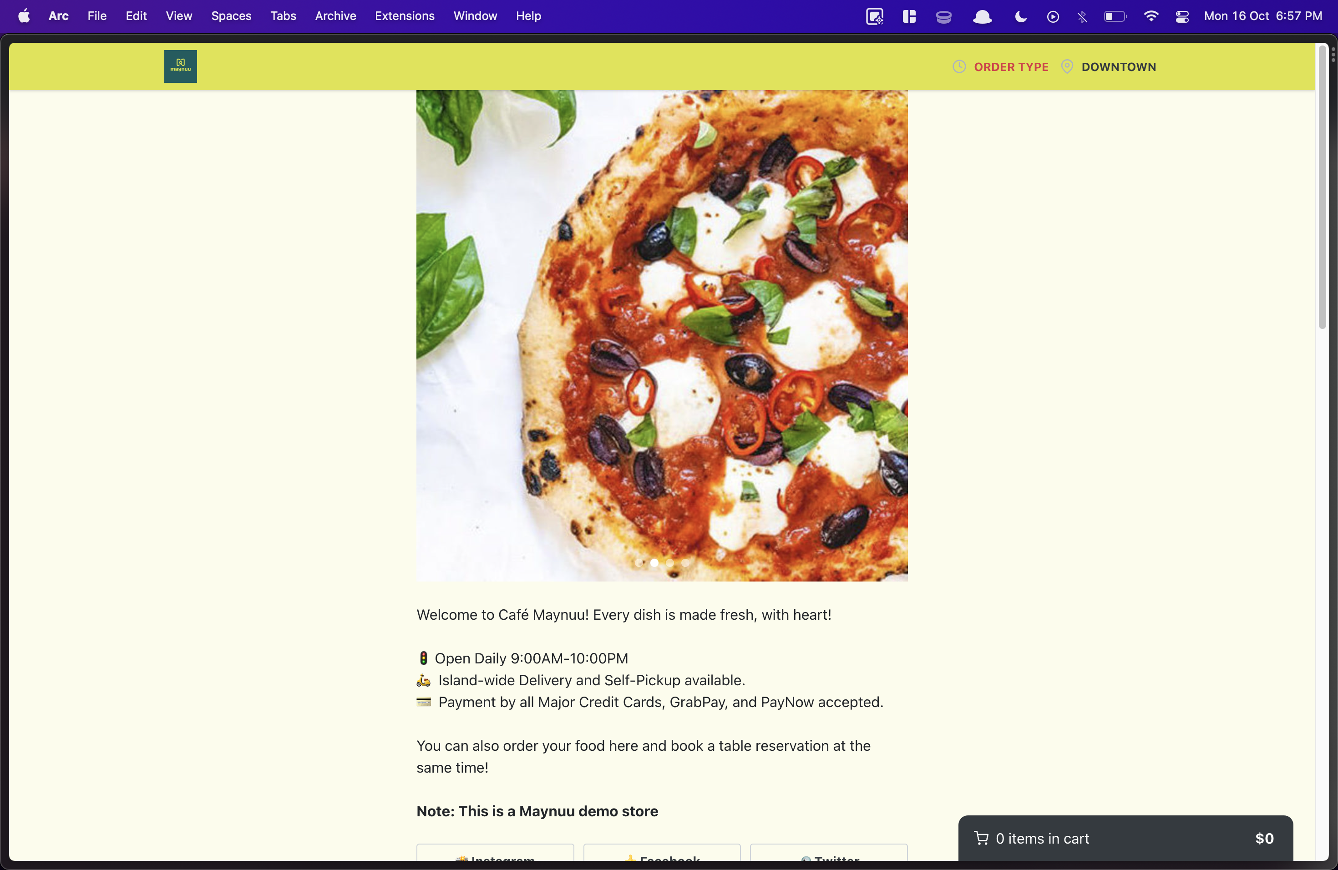Click the date and time in the menu bar

click(1262, 16)
